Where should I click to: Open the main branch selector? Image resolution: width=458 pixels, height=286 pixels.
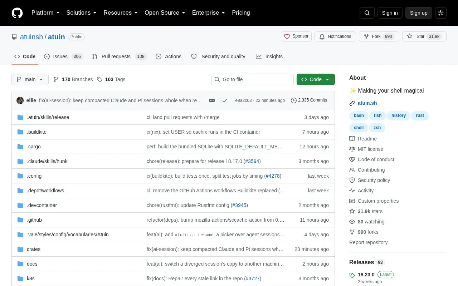coord(30,79)
